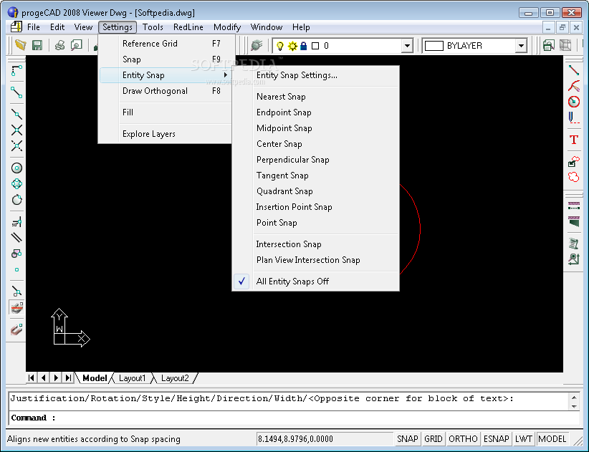Screen dimensions: 589x452
Task: Switch to the Layout2 tab
Action: click(x=175, y=378)
